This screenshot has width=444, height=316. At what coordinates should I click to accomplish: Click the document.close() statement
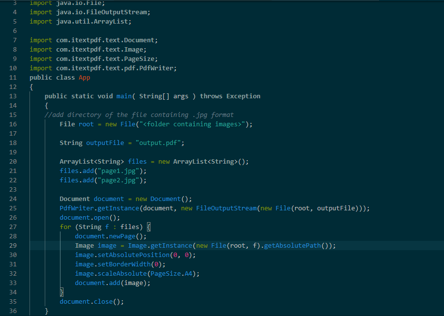tap(92, 302)
